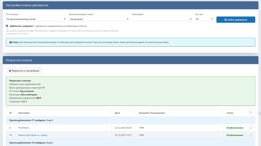Click the Заголовок column header
Viewport: 261px width, 146px height.
click(24, 113)
